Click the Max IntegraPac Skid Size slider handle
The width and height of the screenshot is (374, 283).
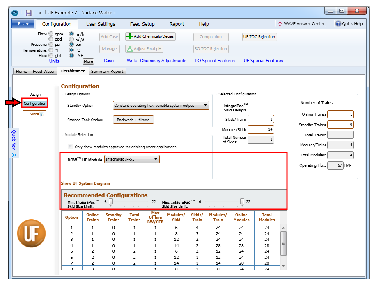pos(242,202)
